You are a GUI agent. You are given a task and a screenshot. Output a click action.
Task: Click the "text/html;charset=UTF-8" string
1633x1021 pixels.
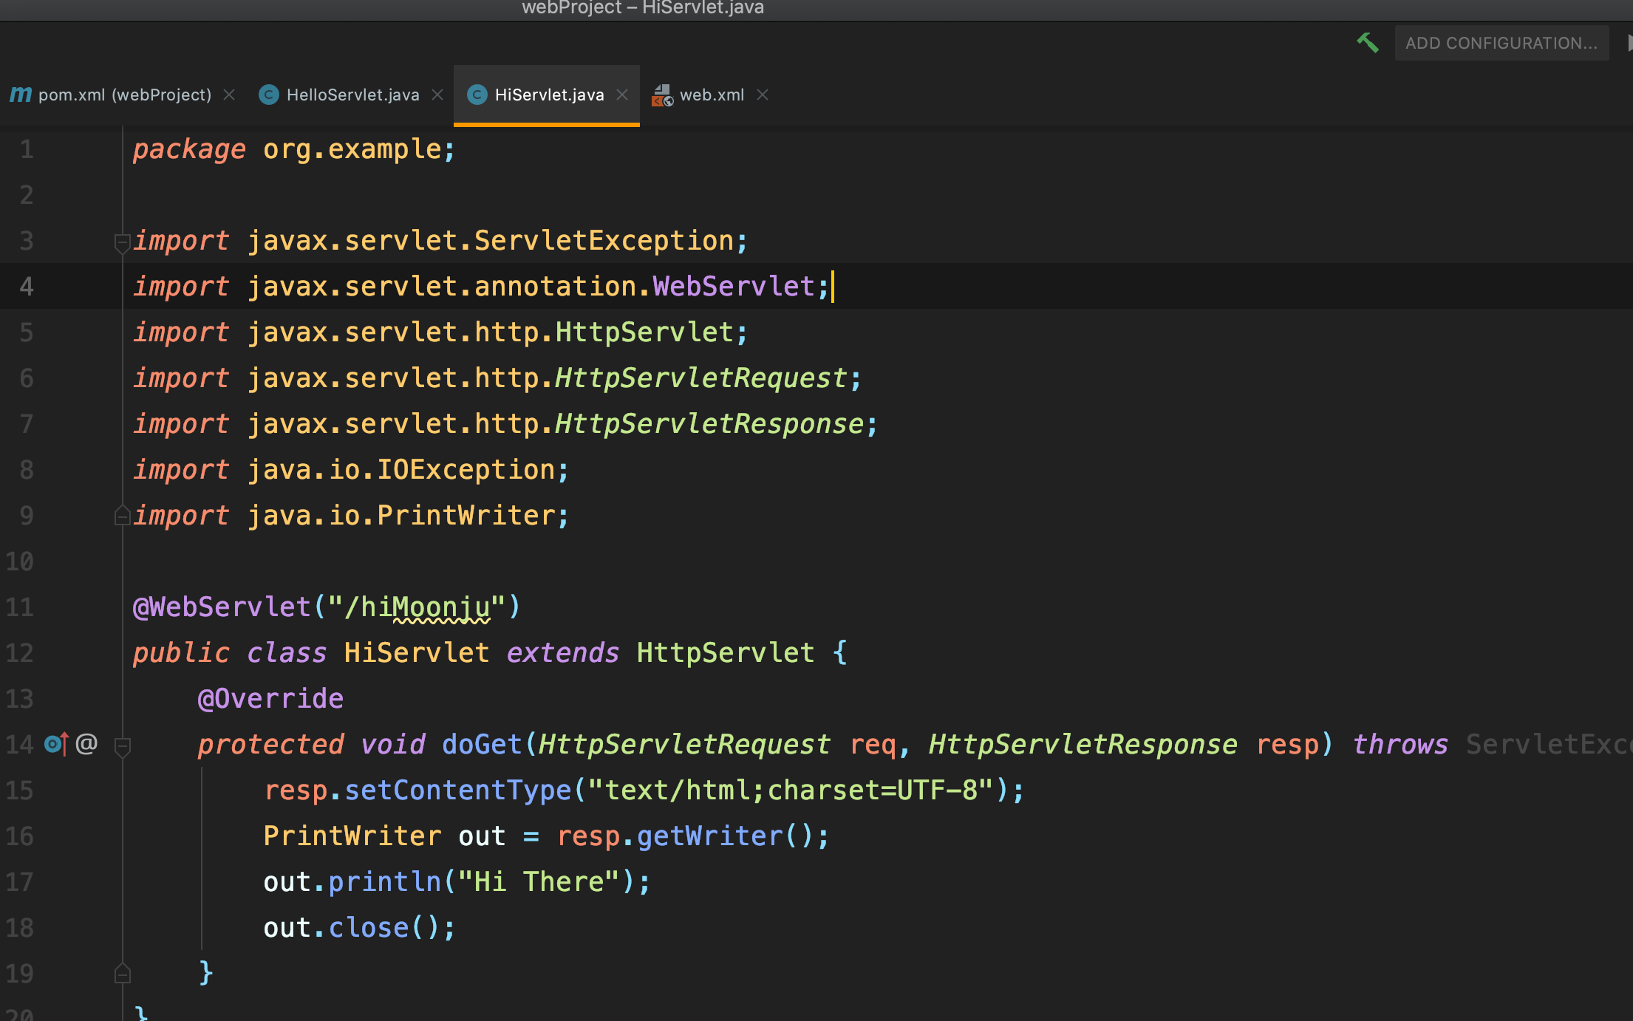pos(791,790)
